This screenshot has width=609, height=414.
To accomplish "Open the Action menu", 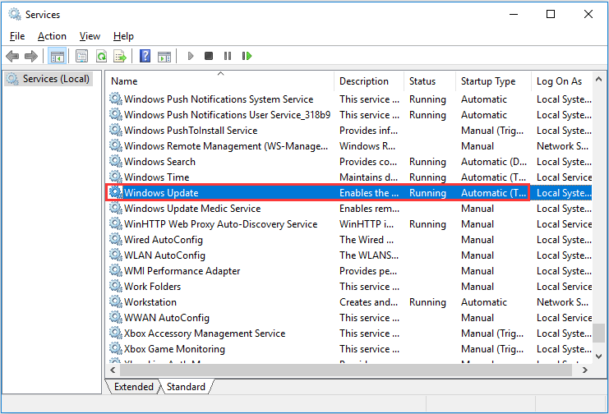I will point(52,36).
